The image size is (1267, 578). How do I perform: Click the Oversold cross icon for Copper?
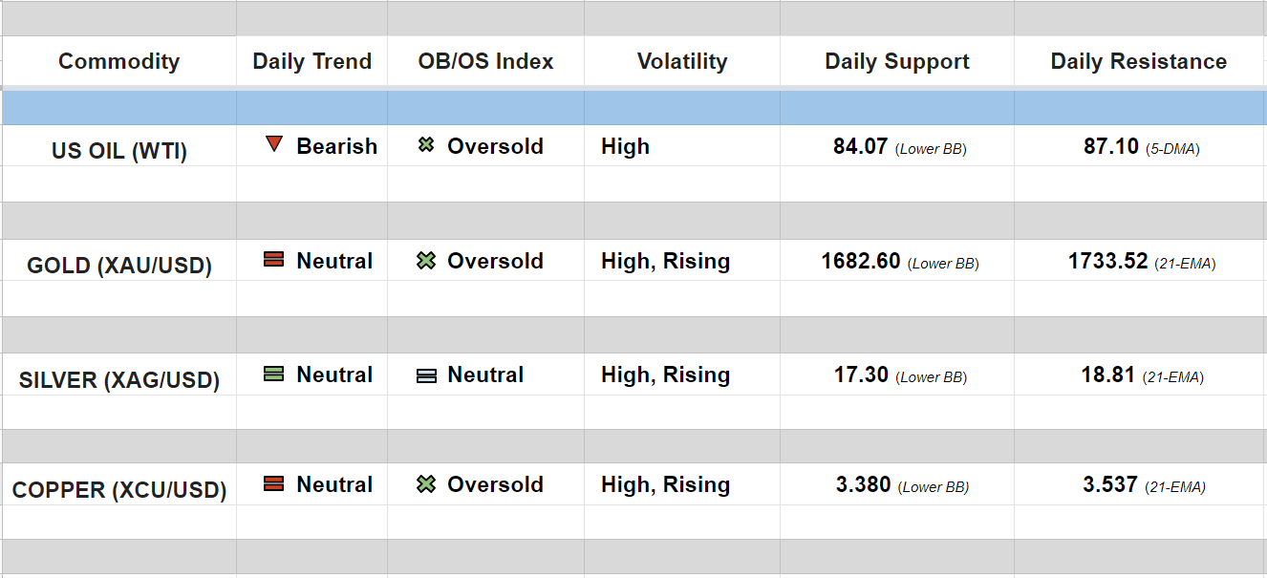[x=426, y=484]
